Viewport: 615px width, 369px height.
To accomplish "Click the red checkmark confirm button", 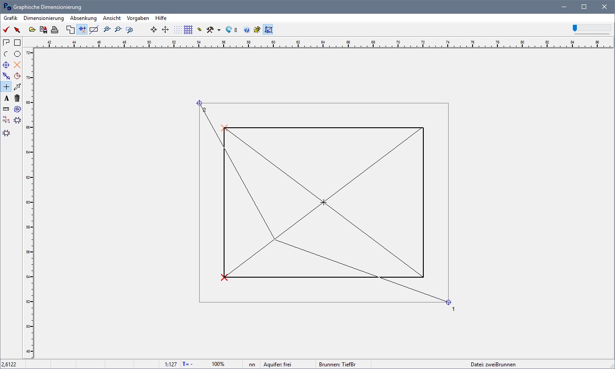I will pyautogui.click(x=6, y=30).
